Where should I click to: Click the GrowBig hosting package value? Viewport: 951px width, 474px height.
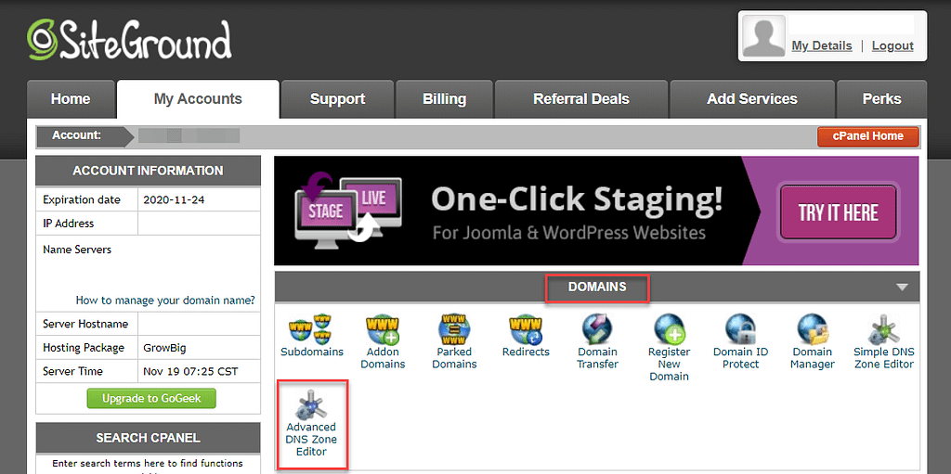pyautogui.click(x=163, y=348)
